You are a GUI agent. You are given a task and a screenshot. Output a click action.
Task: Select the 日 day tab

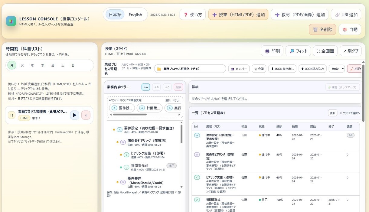73,65
